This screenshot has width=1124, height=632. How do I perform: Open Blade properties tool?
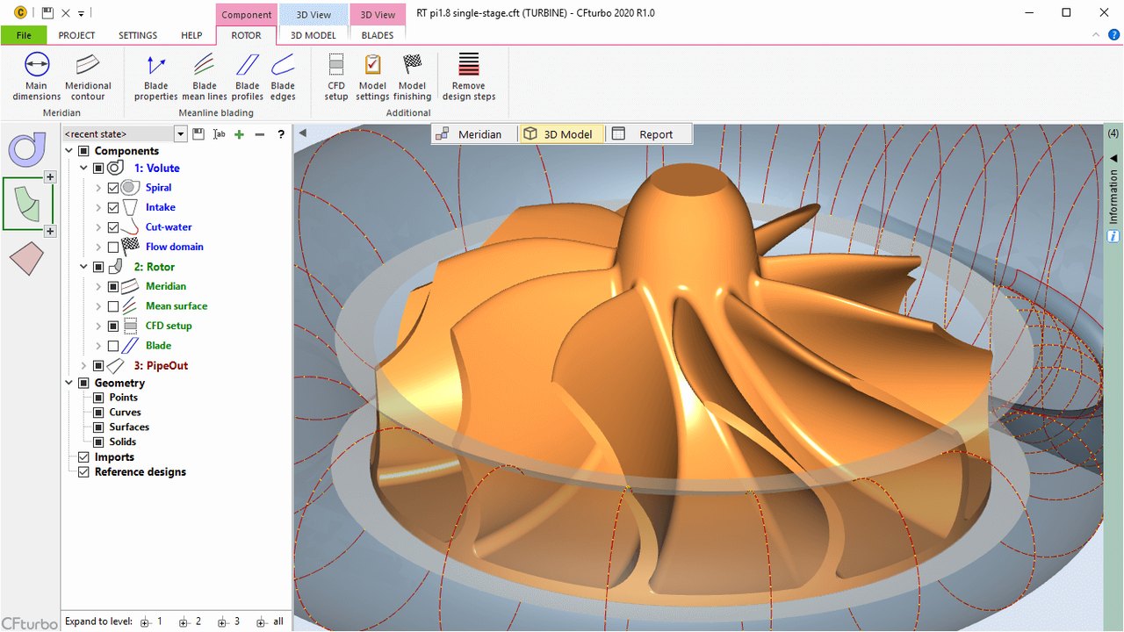(x=155, y=77)
